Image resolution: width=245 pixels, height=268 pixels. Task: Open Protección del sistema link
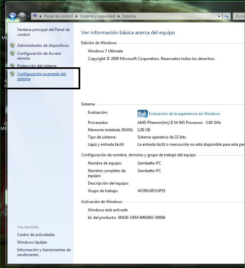click(37, 66)
